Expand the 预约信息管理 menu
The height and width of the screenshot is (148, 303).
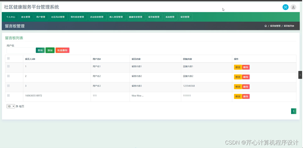pyautogui.click(x=78, y=17)
